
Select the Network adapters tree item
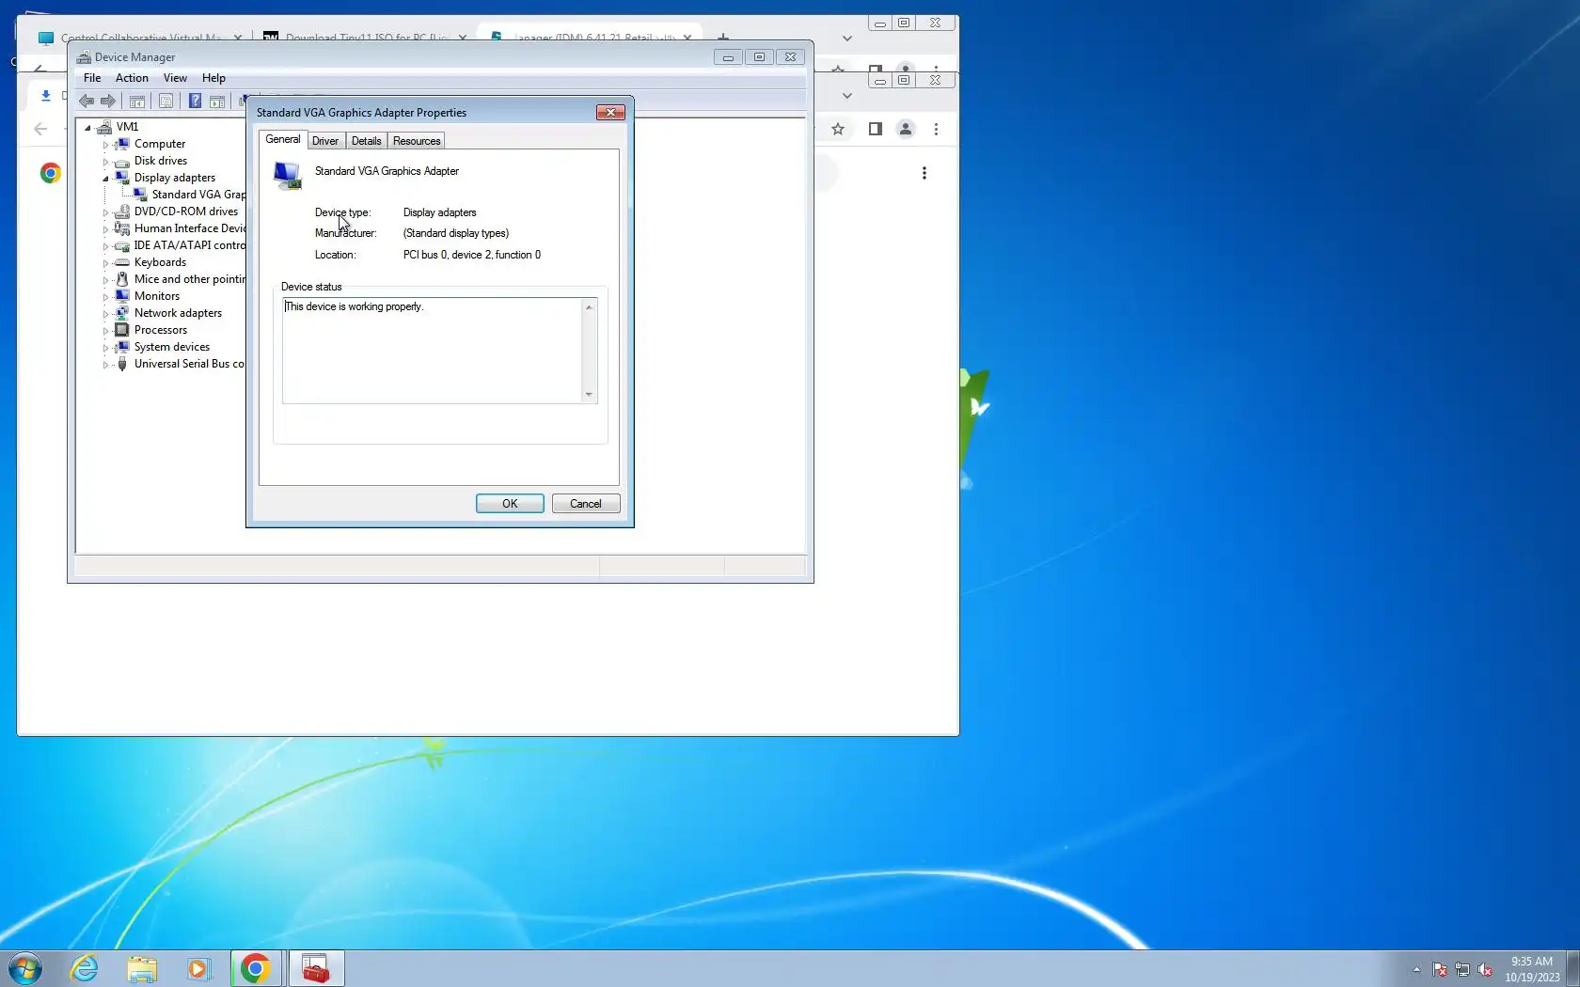click(178, 313)
